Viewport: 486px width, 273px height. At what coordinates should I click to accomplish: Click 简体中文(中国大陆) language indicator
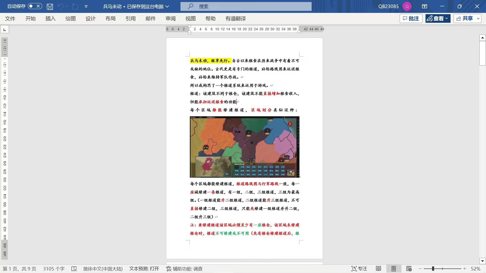pyautogui.click(x=103, y=269)
